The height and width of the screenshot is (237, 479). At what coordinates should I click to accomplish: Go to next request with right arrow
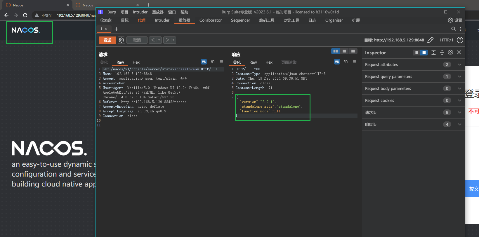(167, 40)
